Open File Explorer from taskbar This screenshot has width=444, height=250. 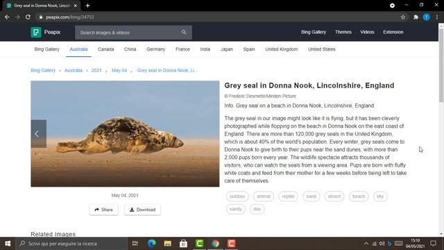click(168, 244)
